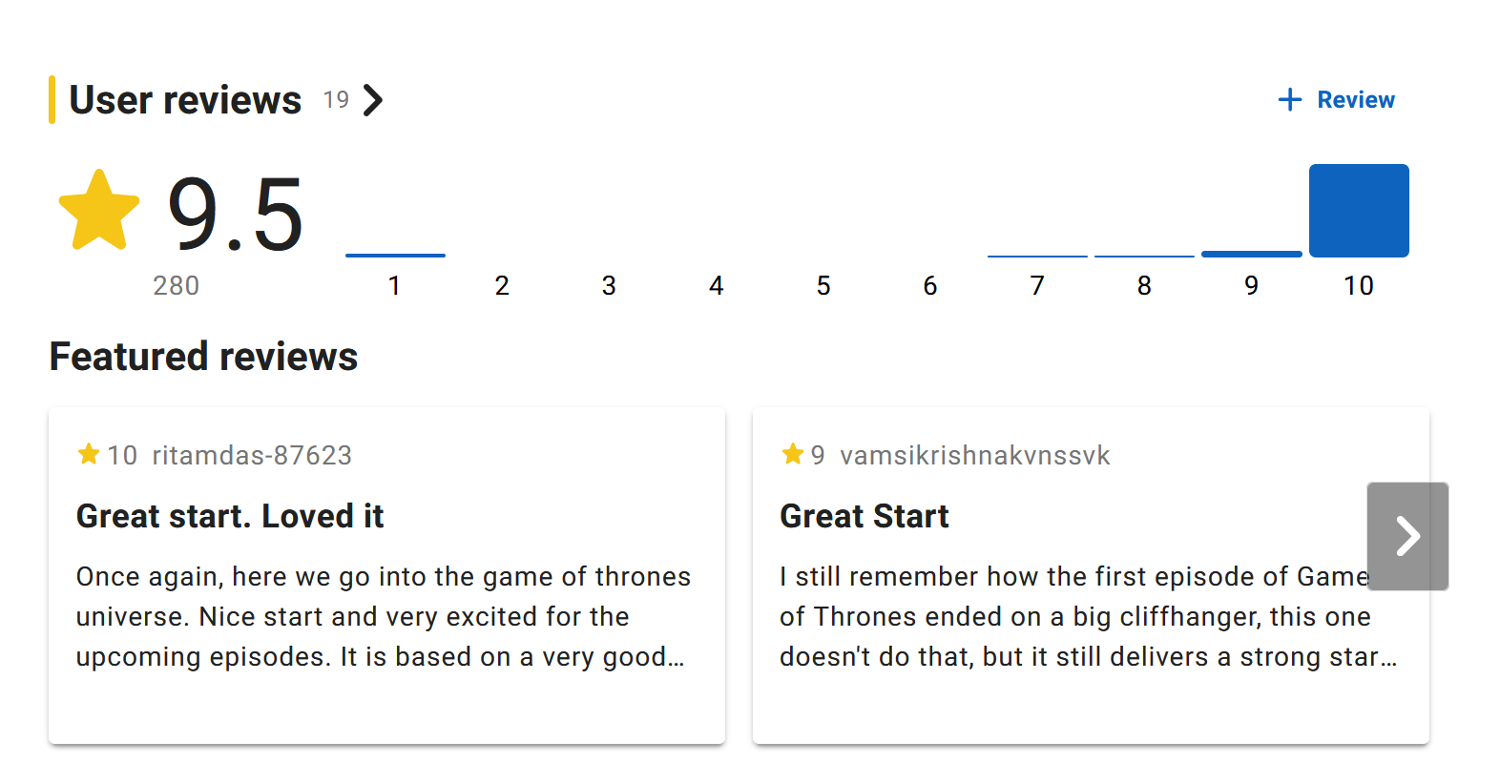Click the star in vamsikrishnakvnssvk's review
This screenshot has width=1500, height=783.
tap(792, 455)
